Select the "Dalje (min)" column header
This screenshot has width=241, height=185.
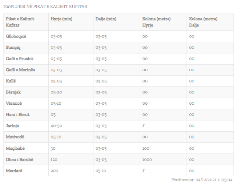[x=106, y=19]
